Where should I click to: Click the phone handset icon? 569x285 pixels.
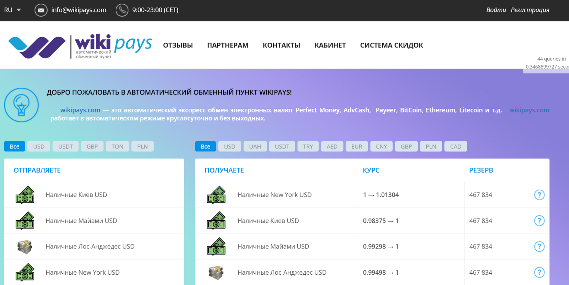[122, 10]
